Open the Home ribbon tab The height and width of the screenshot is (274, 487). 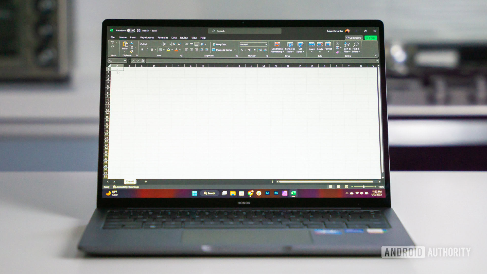tap(123, 37)
